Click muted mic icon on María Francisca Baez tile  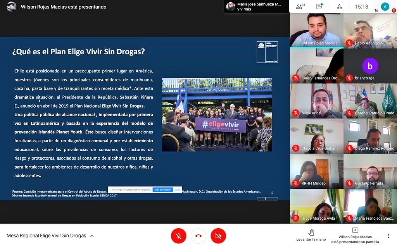point(349,218)
